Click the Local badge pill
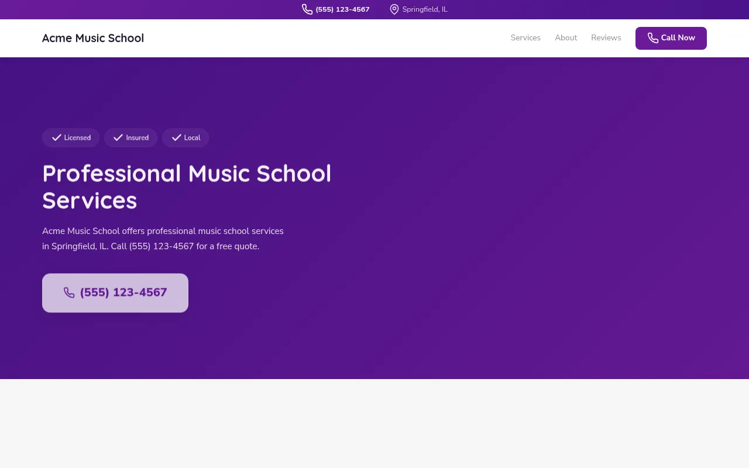 click(185, 137)
